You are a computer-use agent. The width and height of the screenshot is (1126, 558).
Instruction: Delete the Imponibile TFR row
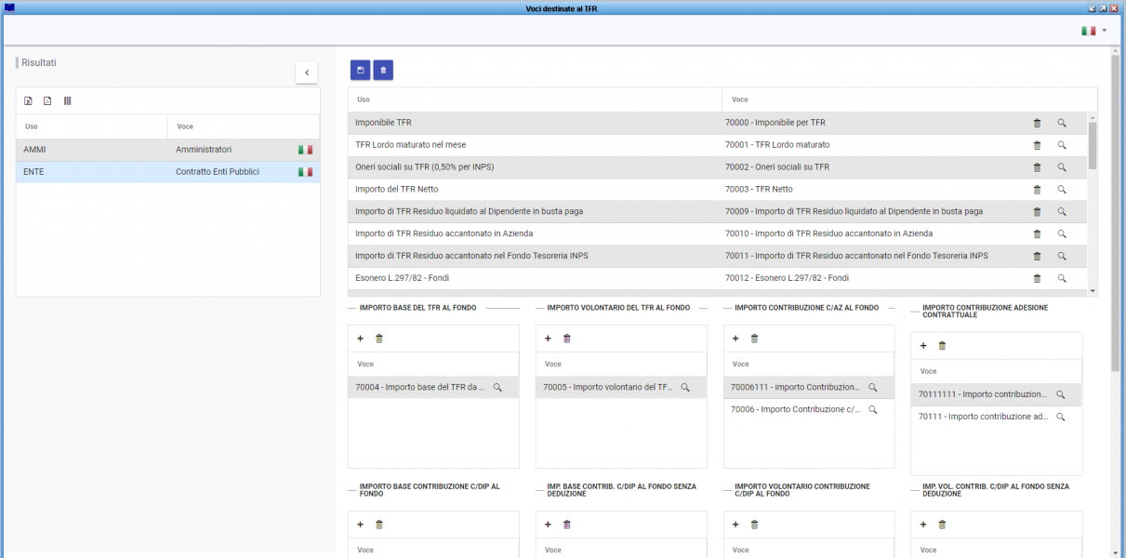[x=1037, y=123]
